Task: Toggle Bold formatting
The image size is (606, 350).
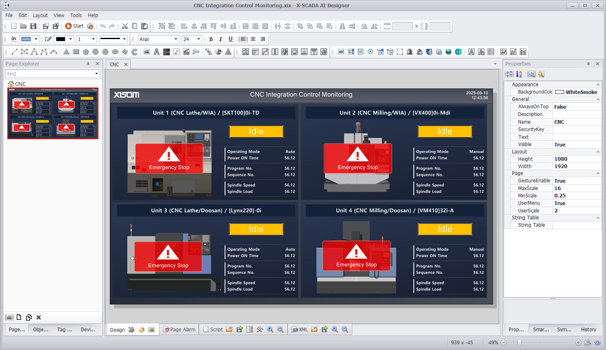Action: tap(211, 39)
